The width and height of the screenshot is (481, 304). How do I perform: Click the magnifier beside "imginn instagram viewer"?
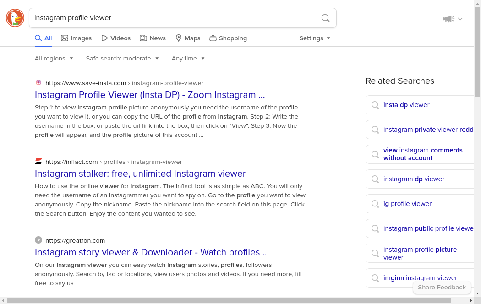point(375,278)
